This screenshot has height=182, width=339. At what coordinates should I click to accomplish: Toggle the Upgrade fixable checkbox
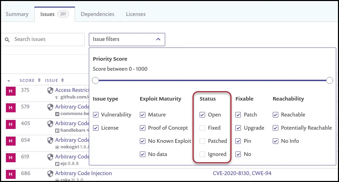238,128
